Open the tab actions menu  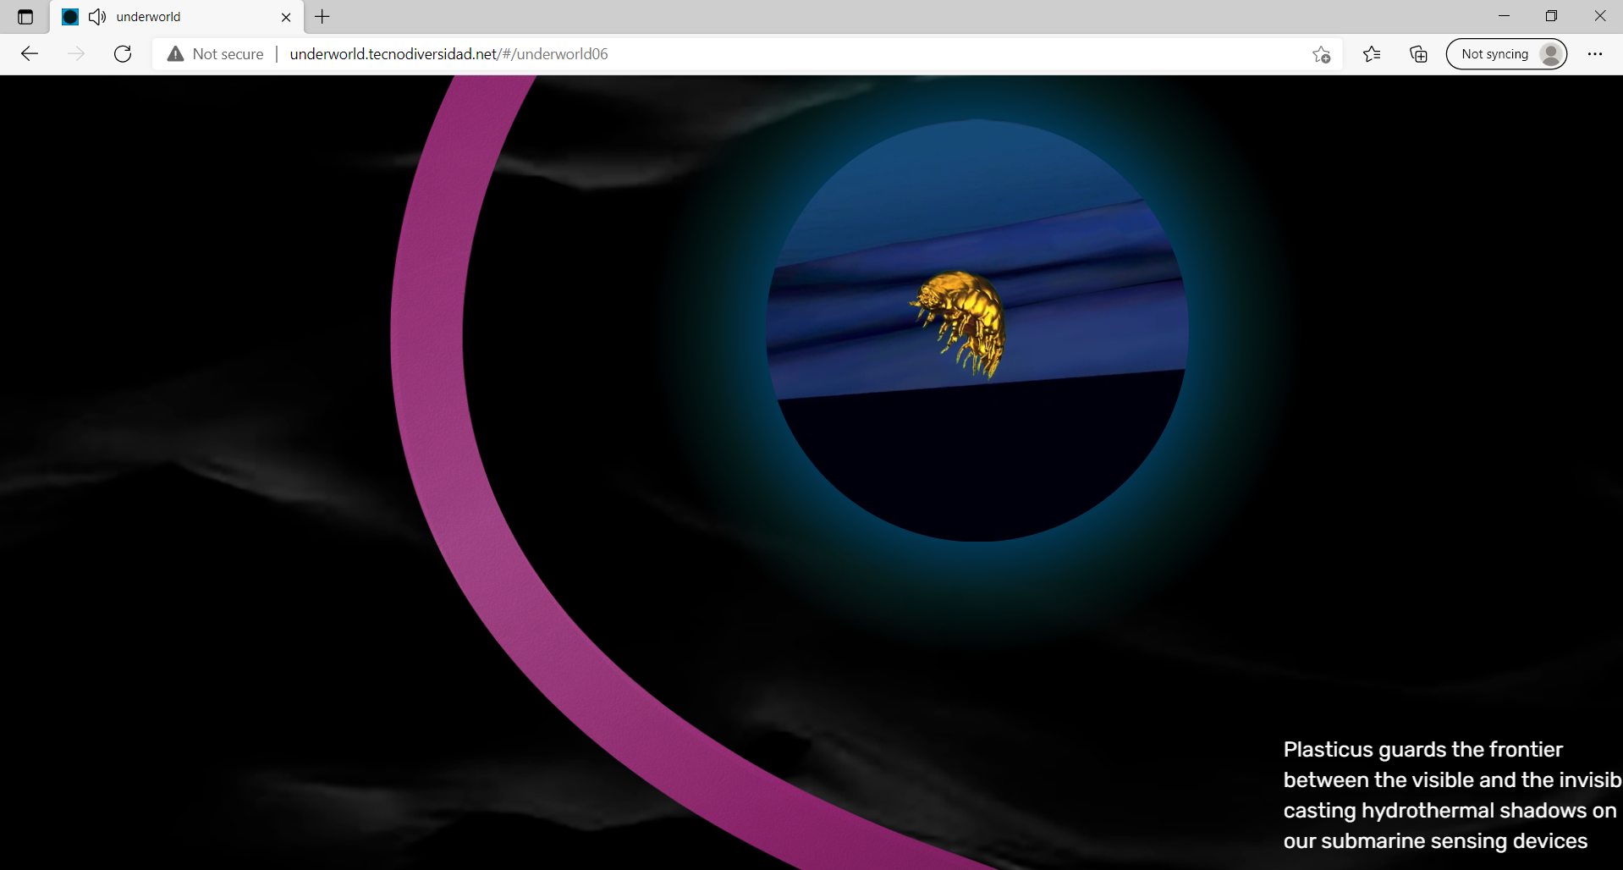click(25, 17)
